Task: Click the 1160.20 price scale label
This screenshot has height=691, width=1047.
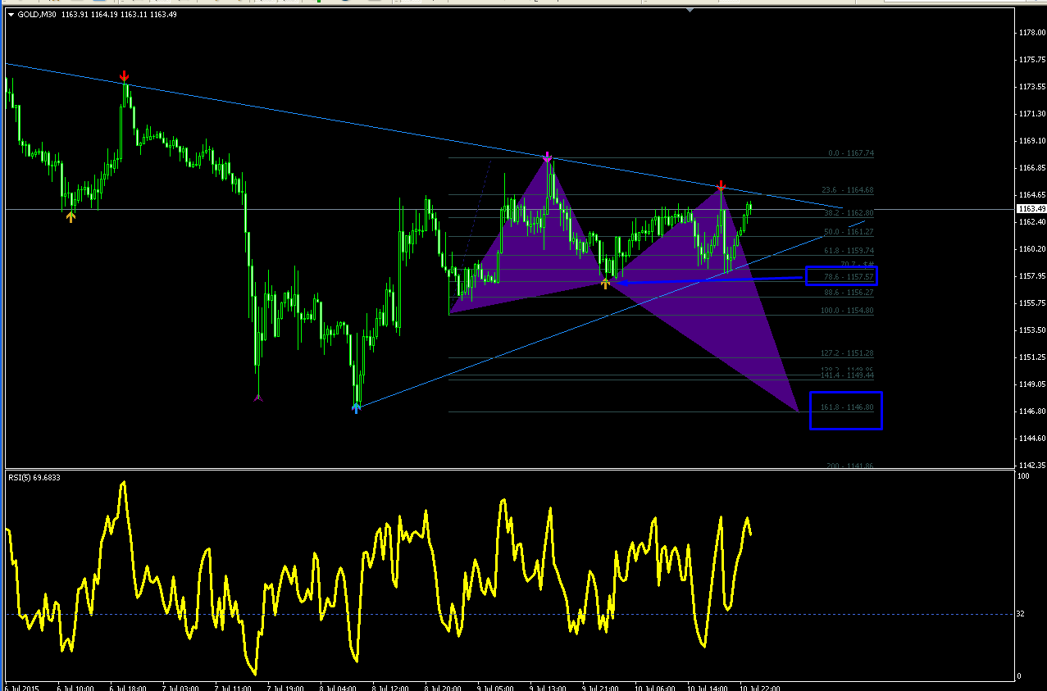Action: [x=1031, y=249]
